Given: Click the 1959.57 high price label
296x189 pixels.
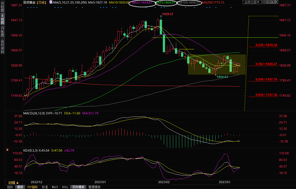Looking at the screenshot, I should tap(168, 14).
